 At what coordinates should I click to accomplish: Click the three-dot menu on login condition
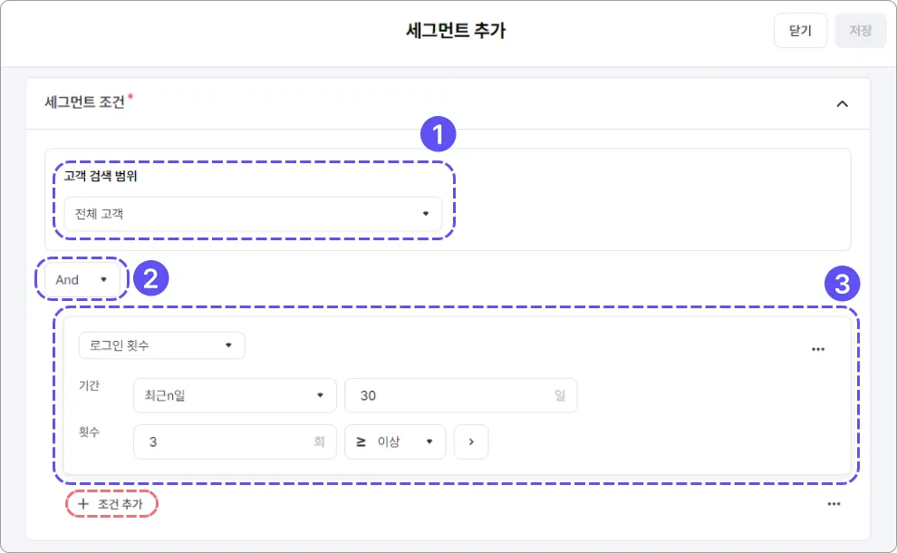pyautogui.click(x=817, y=349)
